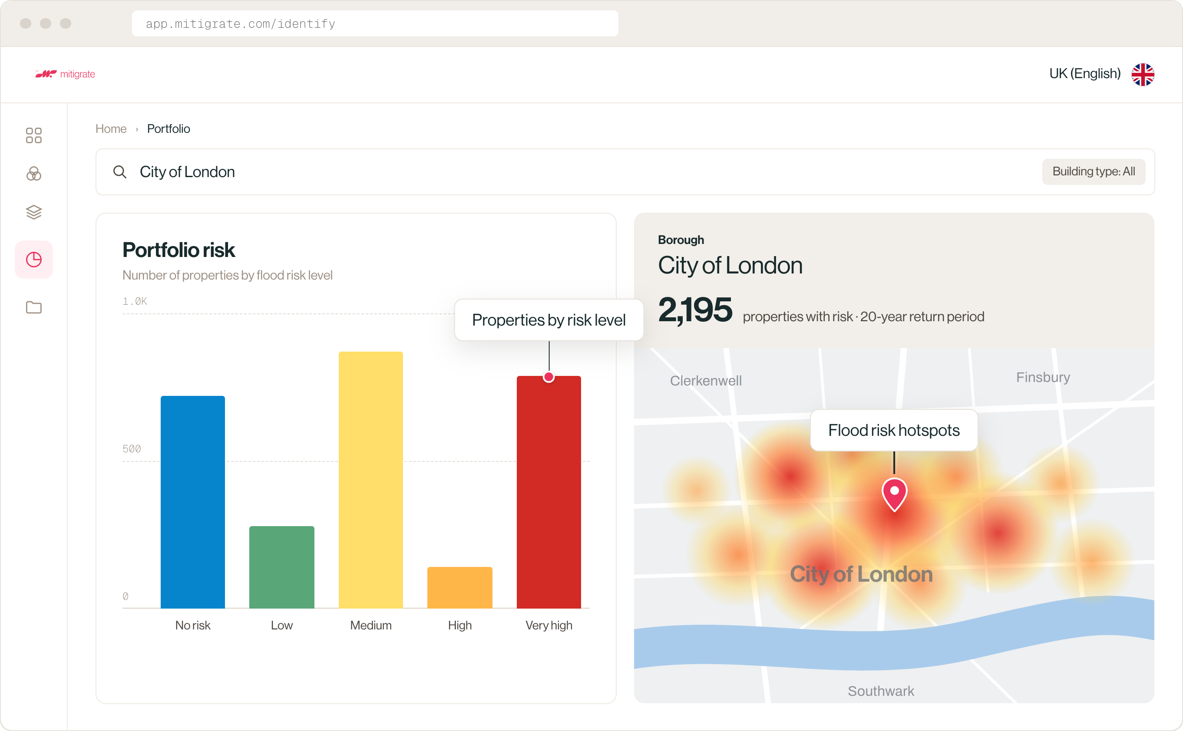Click the Finsbury map label
The height and width of the screenshot is (731, 1183).
click(1043, 378)
